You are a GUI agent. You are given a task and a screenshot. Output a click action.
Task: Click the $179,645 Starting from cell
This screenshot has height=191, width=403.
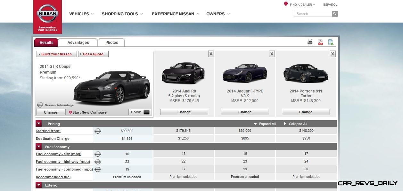[184, 131]
